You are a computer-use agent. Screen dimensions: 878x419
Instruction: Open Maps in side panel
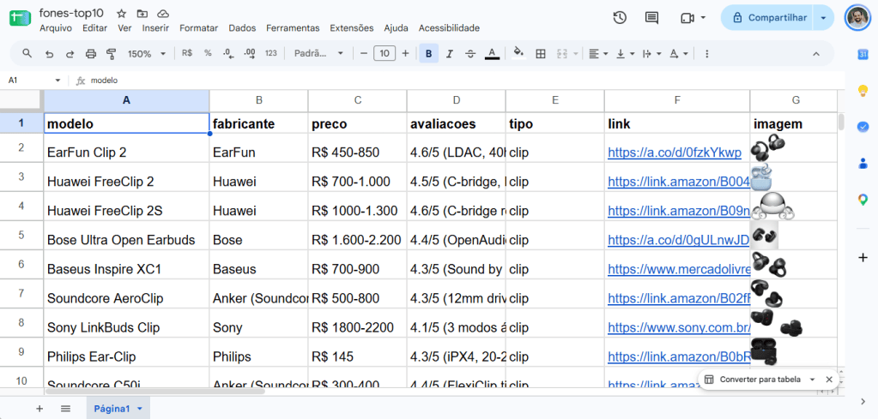click(x=863, y=200)
